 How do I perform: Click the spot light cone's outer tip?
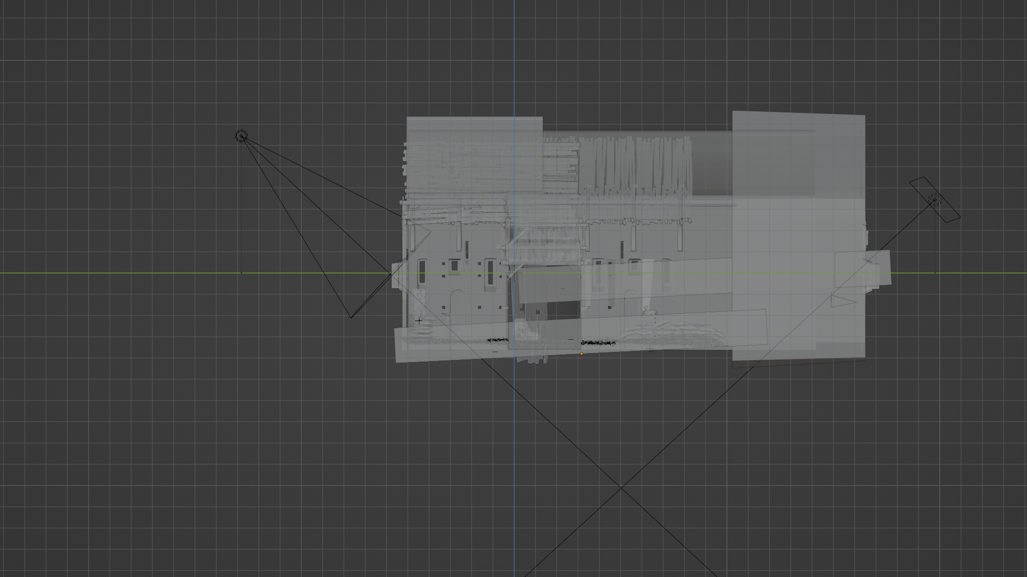[351, 317]
